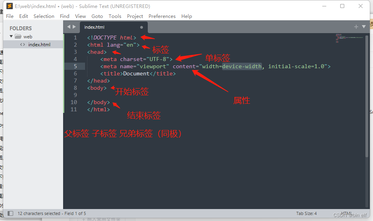Open the tab list dropdown arrow
The height and width of the screenshot is (221, 373).
pyautogui.click(x=364, y=27)
